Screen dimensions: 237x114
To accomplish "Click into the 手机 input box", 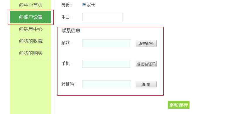I will (106, 64).
